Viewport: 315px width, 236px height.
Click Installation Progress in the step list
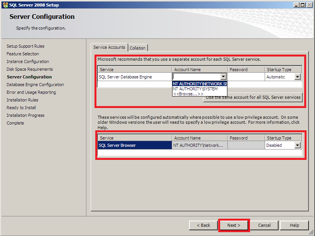(25, 115)
